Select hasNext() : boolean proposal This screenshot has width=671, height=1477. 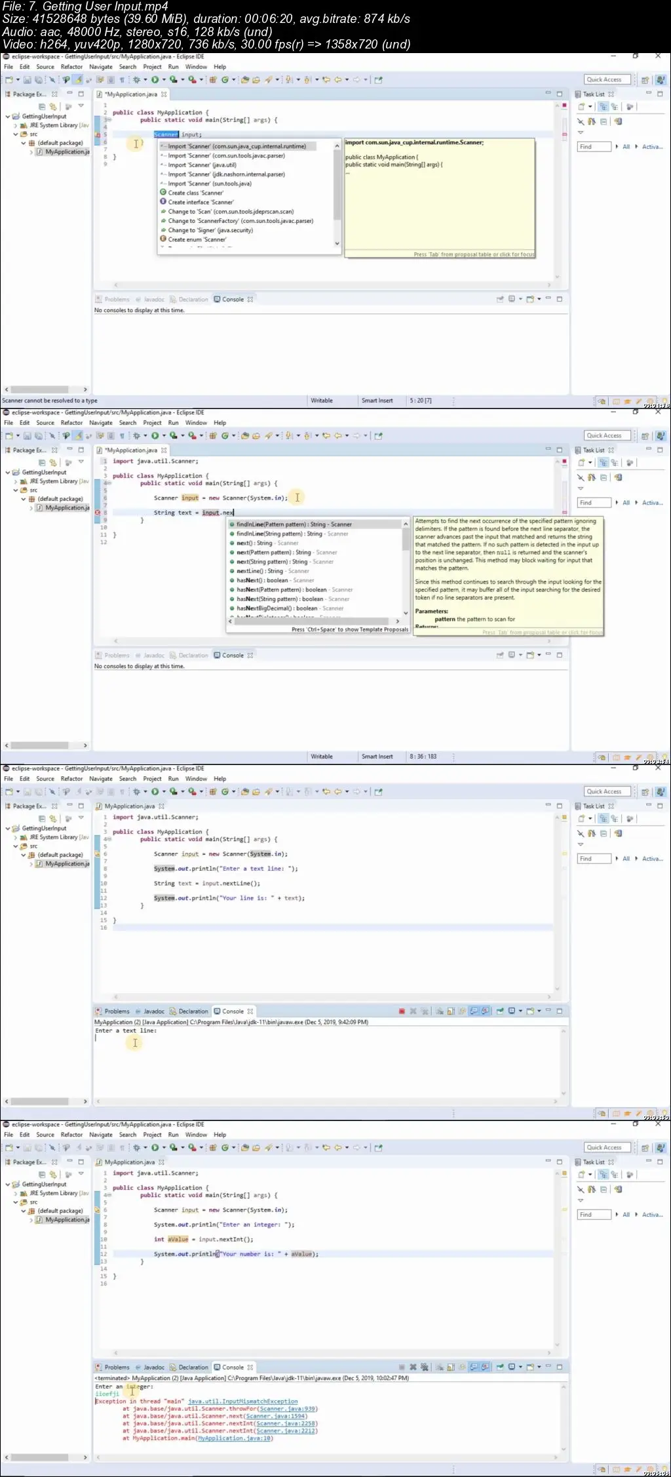(271, 580)
